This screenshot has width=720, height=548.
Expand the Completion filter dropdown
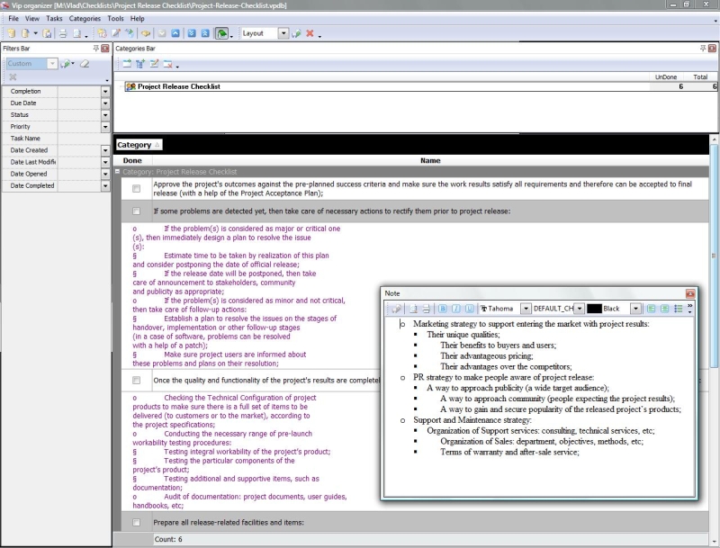105,92
